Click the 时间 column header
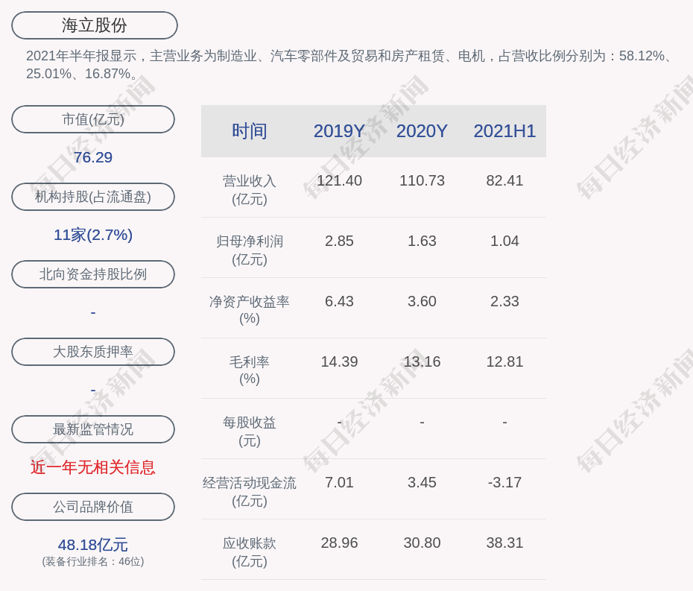 click(x=250, y=131)
